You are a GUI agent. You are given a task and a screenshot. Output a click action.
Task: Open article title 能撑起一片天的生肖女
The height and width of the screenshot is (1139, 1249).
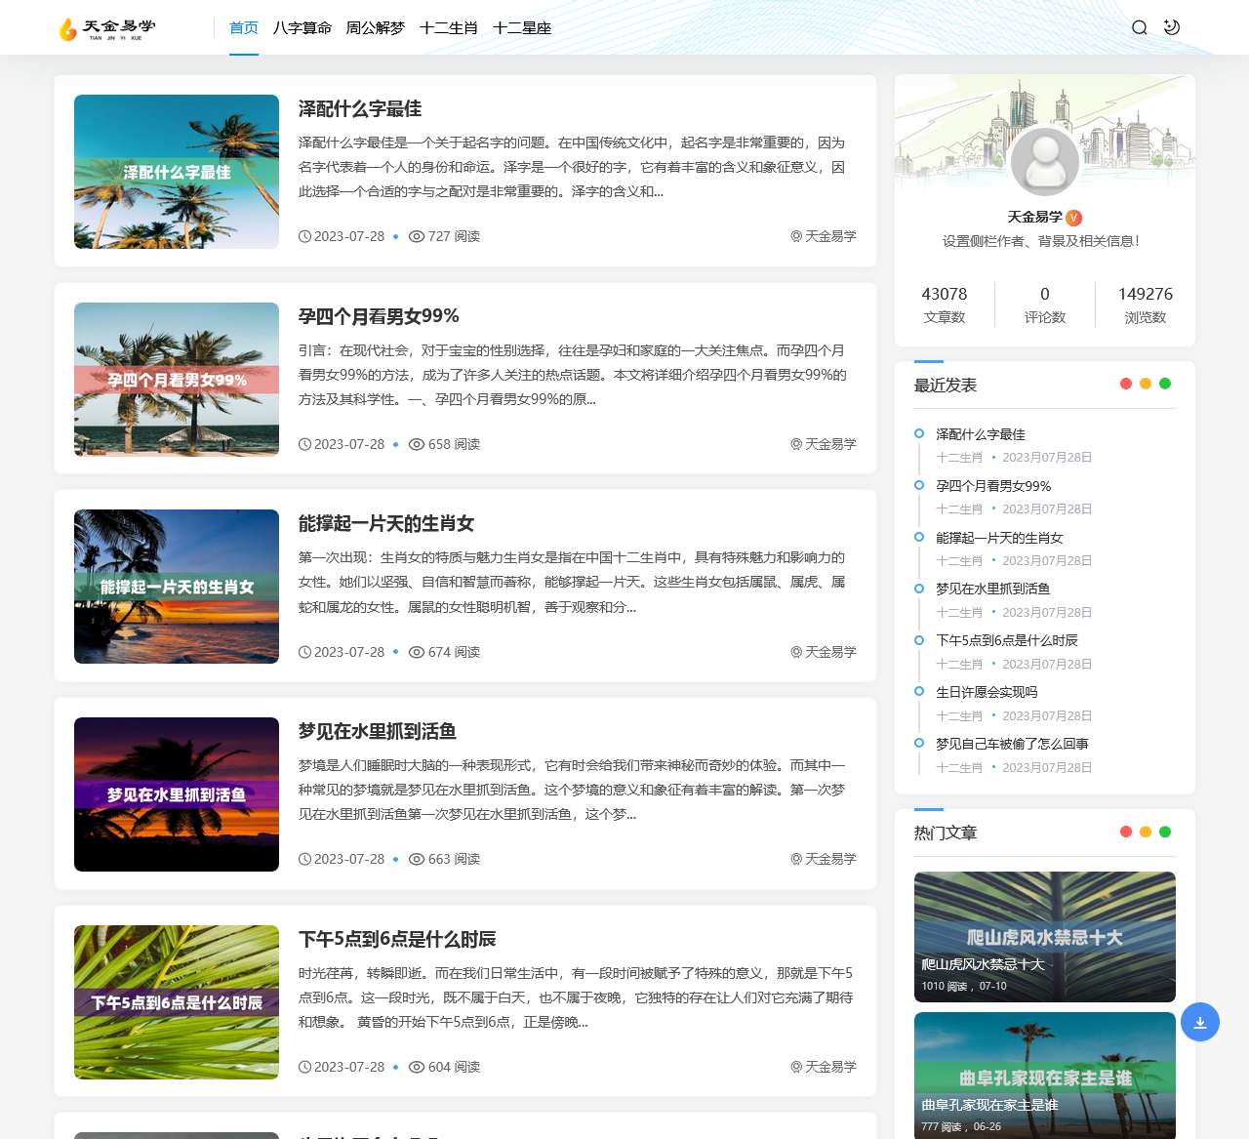[x=386, y=524]
